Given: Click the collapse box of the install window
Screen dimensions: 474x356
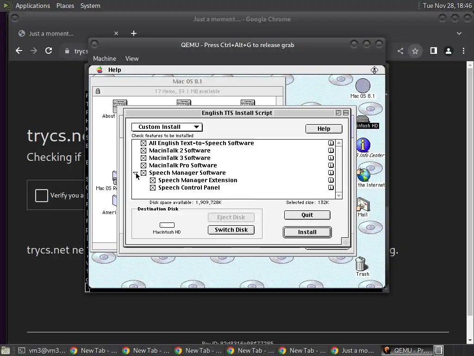Looking at the screenshot, I should [x=346, y=113].
